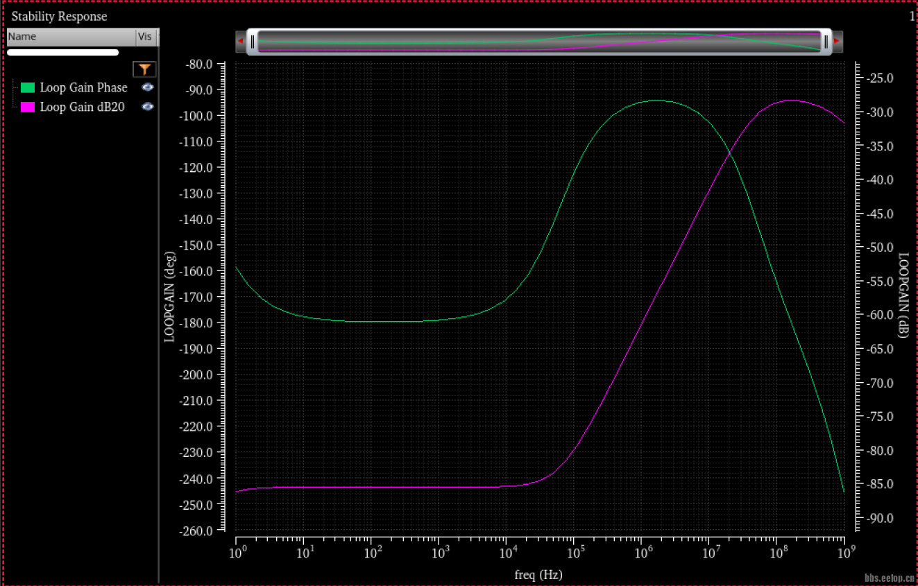Click the LOOPGAIN (deg) left axis label

169,297
